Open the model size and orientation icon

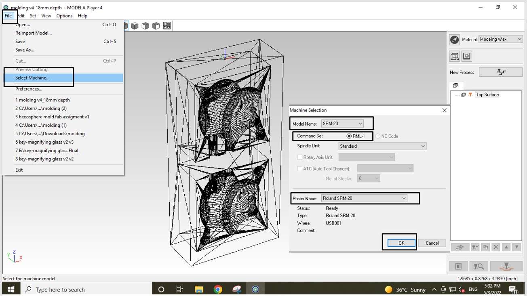click(x=455, y=56)
